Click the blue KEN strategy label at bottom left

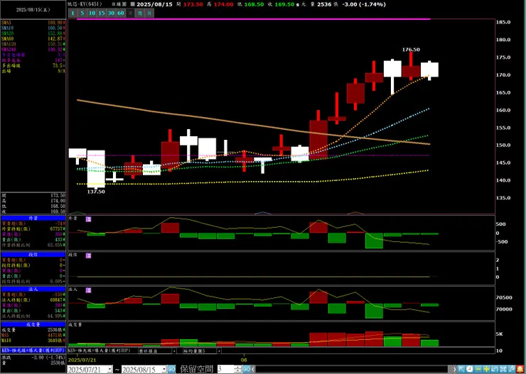33,350
